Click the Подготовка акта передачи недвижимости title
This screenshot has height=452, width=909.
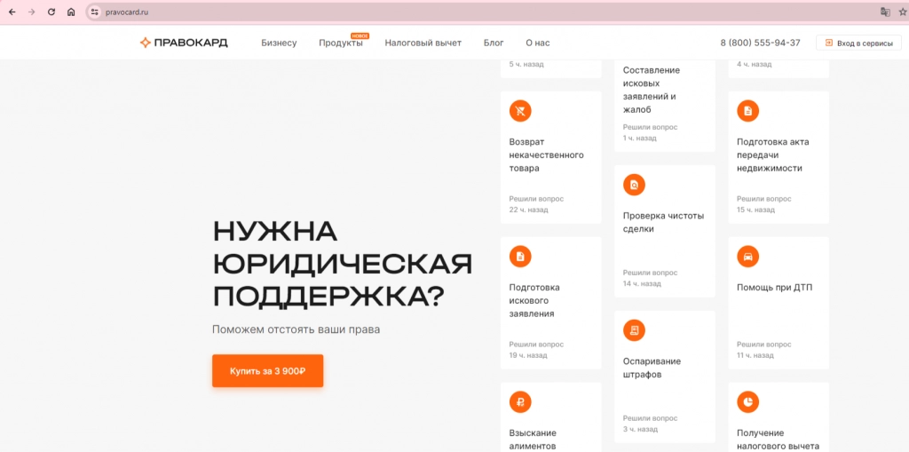point(773,155)
